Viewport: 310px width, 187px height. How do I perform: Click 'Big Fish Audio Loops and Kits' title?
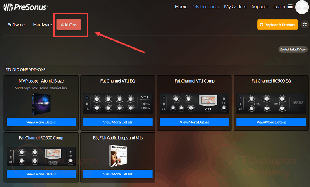coord(118,138)
